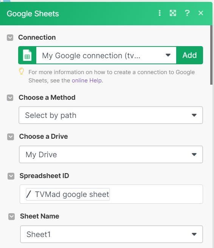Screen dimensions: 214x248
Task: Toggle the Choose a Drive mapping chevron
Action: (x=11, y=137)
